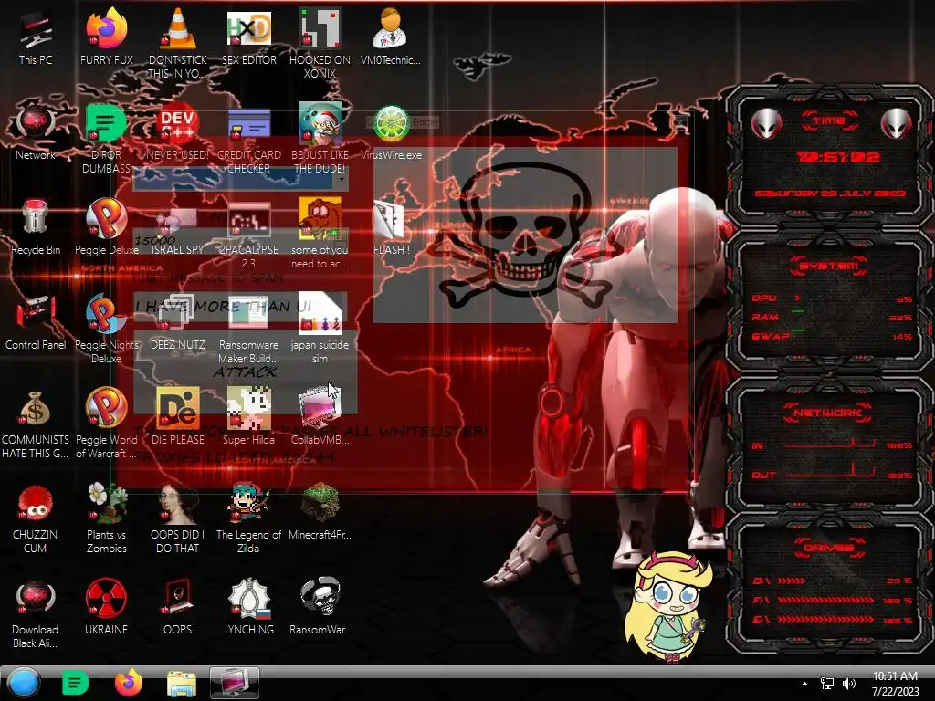Expand the dropdown arrow in the transparent window
The width and height of the screenshot is (935, 701).
click(x=341, y=179)
